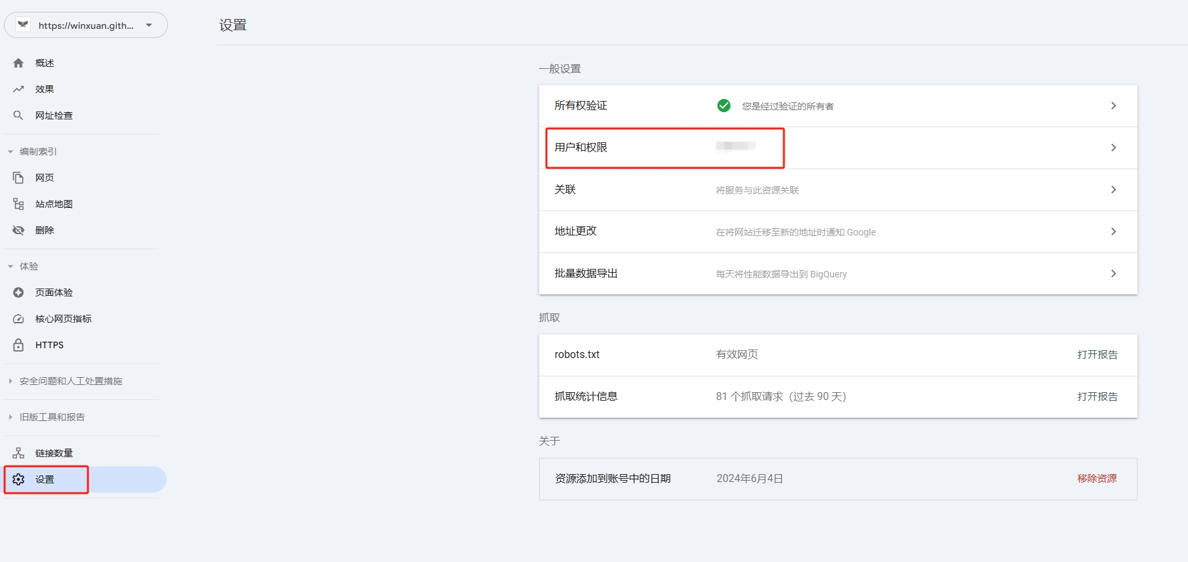The height and width of the screenshot is (562, 1188).
Task: Click the trend-line icon beside 效果
Action: pos(18,89)
